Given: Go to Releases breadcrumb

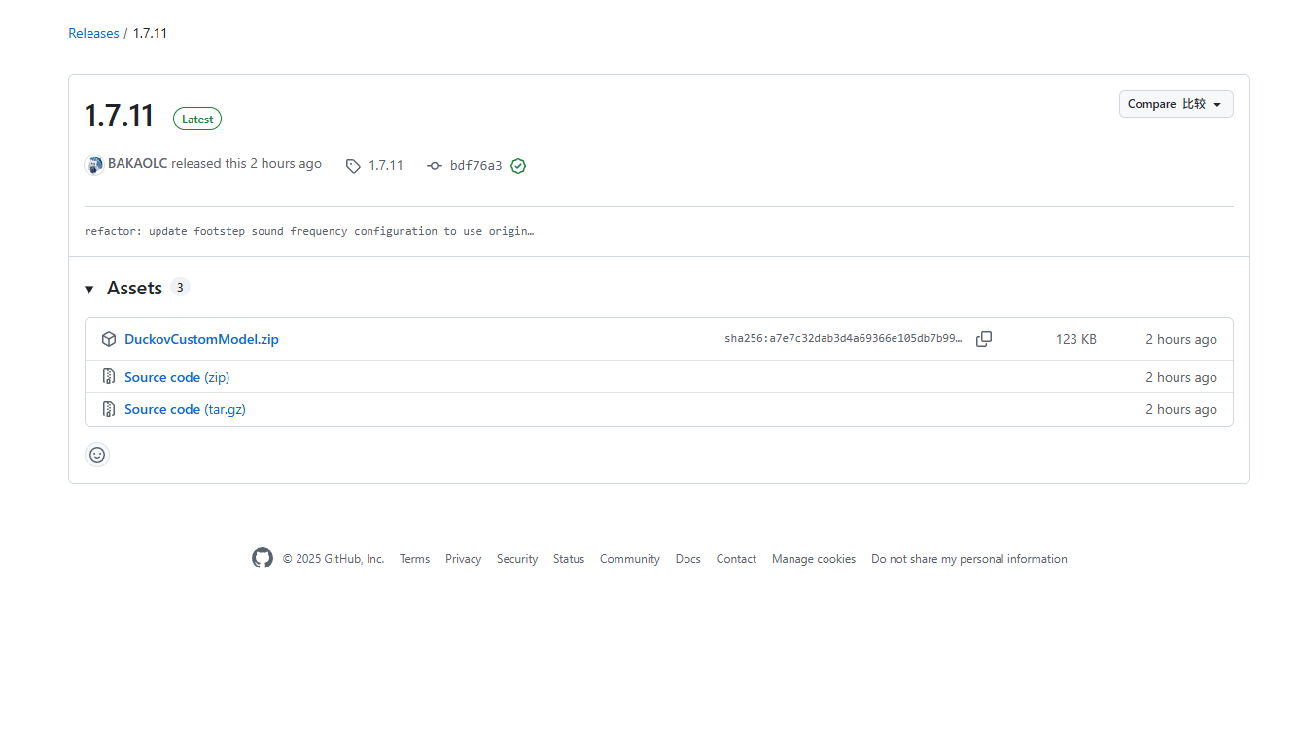Looking at the screenshot, I should point(93,33).
